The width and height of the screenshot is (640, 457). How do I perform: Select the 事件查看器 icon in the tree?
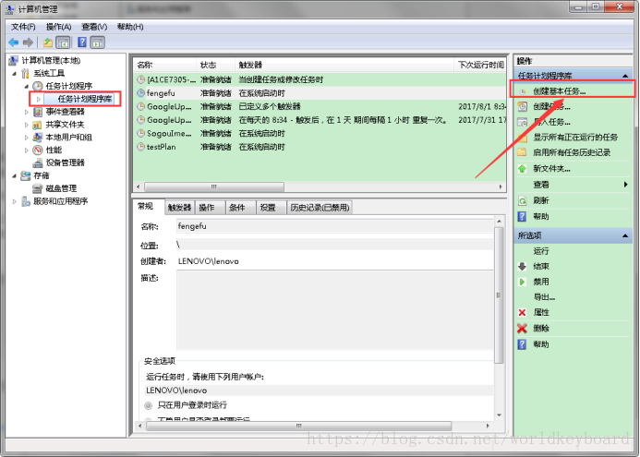coord(38,112)
